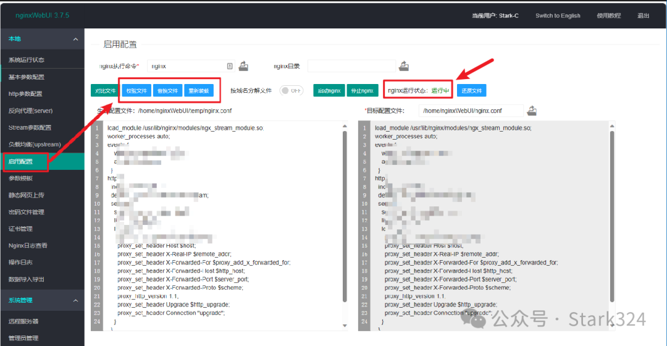Click the Switch to English link
The image size is (667, 346).
point(558,15)
